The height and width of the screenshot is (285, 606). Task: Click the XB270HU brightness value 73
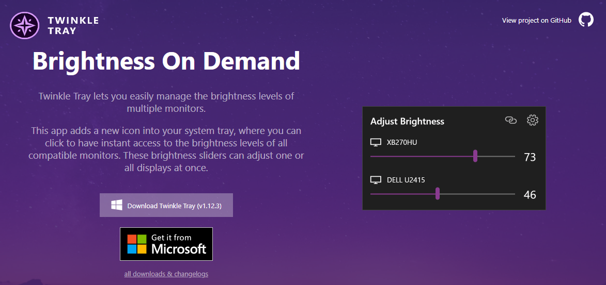coord(530,157)
